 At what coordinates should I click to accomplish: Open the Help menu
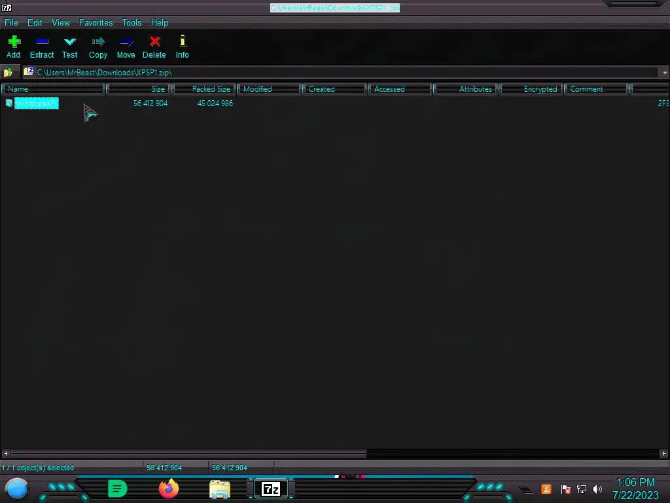[x=160, y=23]
